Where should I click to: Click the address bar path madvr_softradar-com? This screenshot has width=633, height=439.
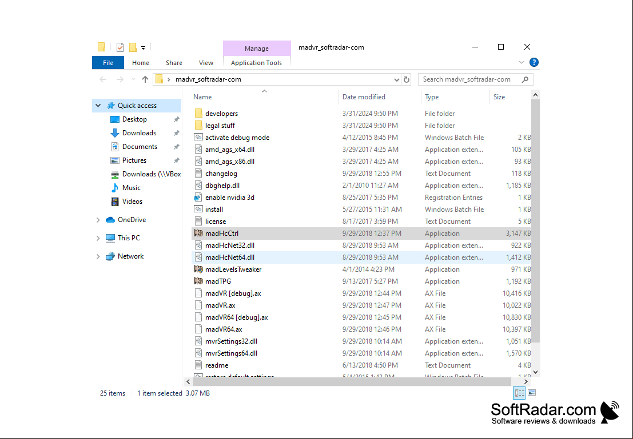[208, 79]
